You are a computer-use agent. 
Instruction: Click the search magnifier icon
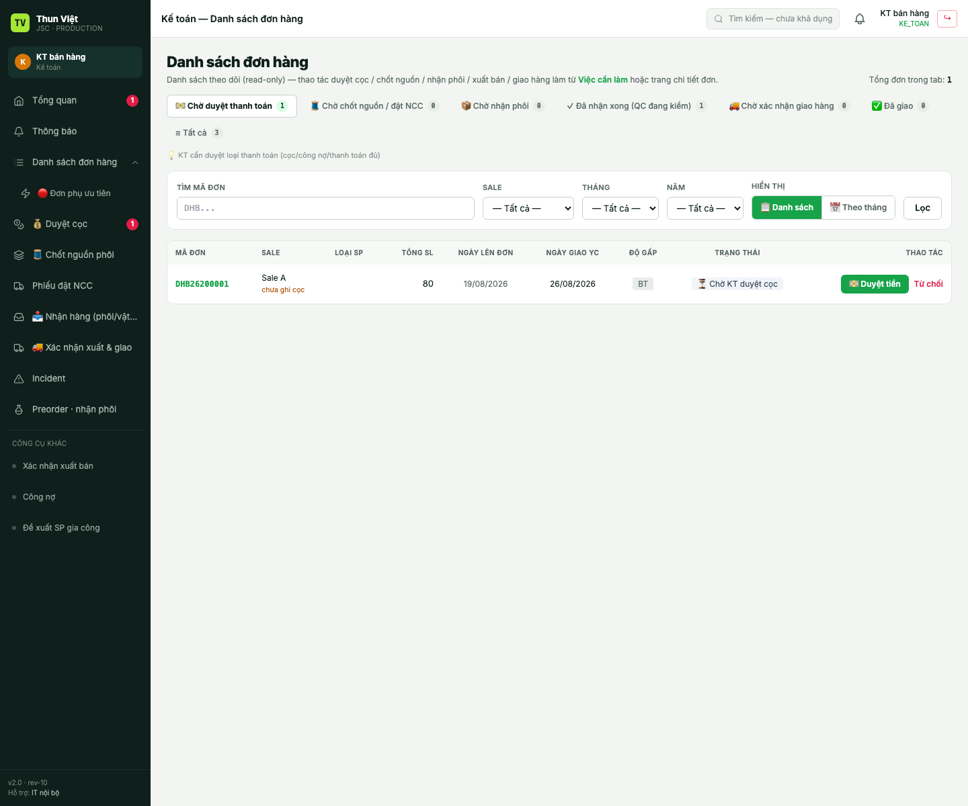719,19
